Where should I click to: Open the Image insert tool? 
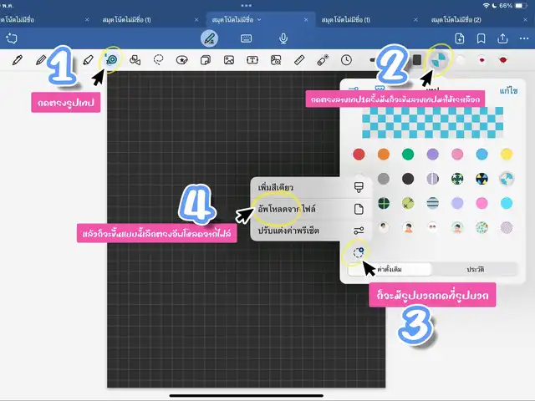click(x=228, y=60)
